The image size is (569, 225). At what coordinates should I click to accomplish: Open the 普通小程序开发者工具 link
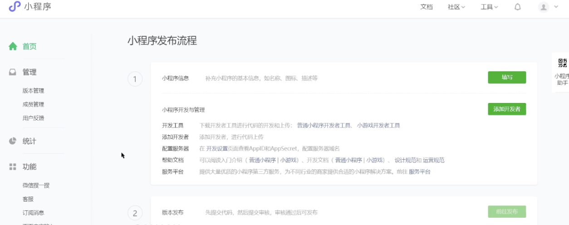324,125
